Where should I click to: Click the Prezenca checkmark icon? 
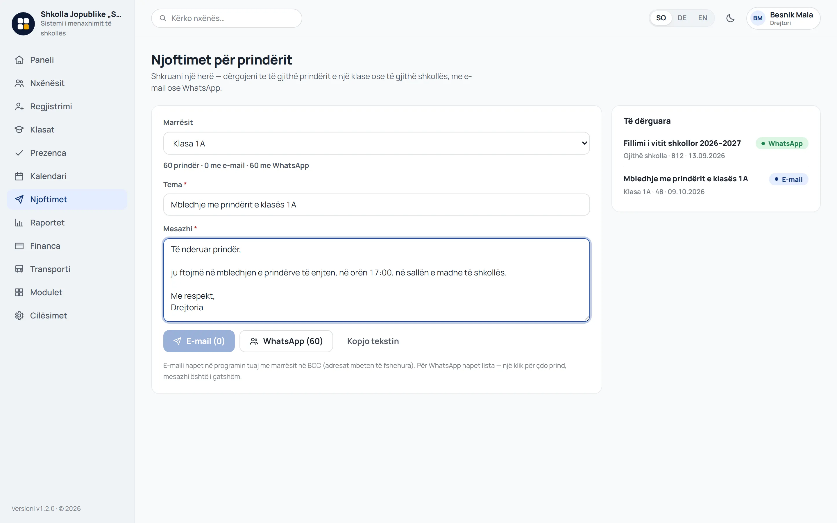[x=19, y=153]
